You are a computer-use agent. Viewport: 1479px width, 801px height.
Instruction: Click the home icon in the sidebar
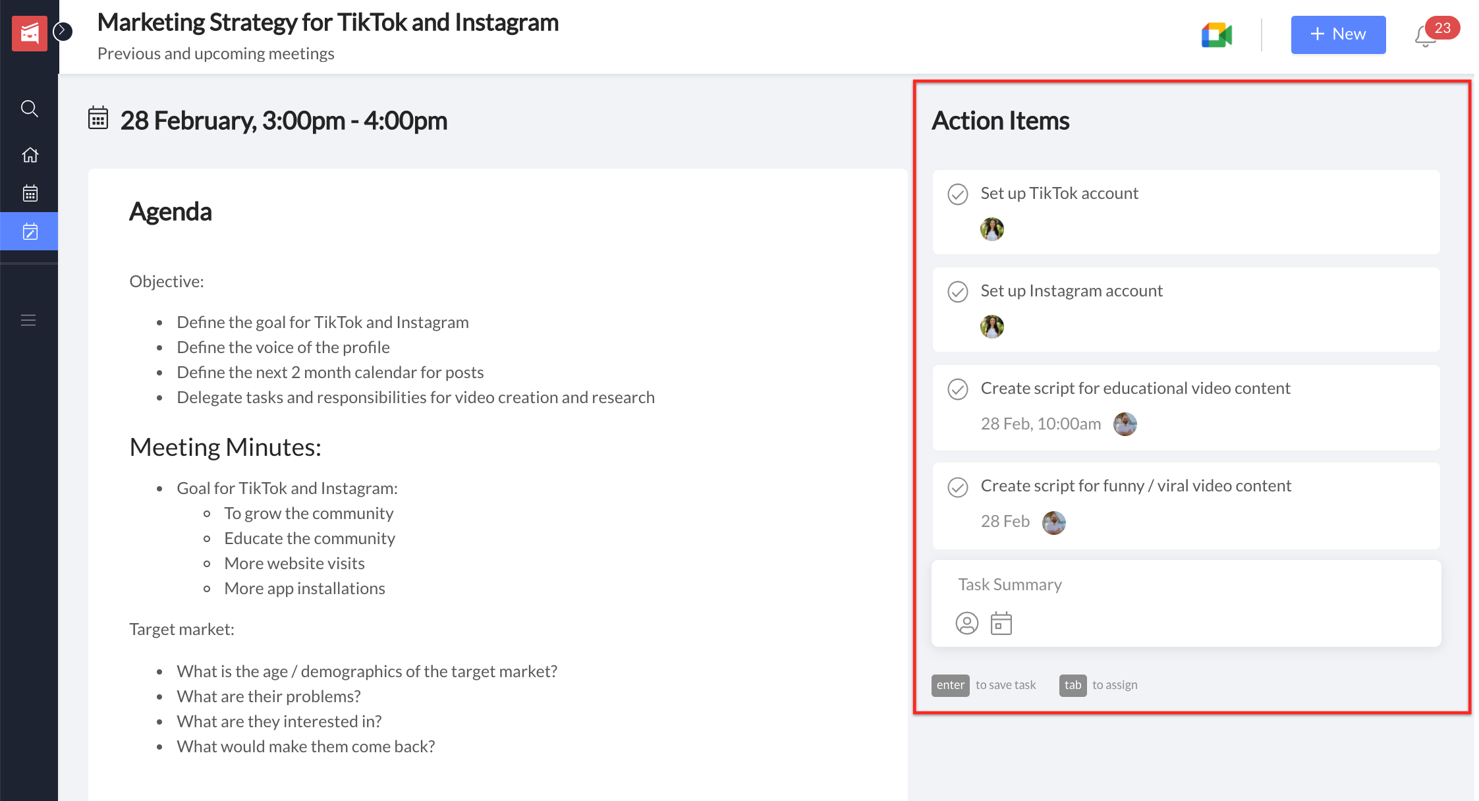pyautogui.click(x=30, y=154)
